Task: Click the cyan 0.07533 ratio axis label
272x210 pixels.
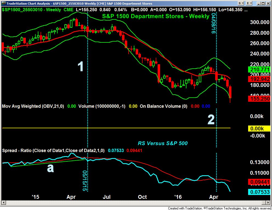Action: point(259,192)
